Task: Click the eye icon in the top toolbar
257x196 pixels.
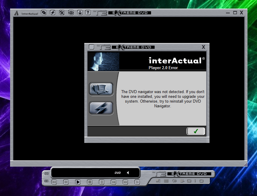Action: pos(71,13)
